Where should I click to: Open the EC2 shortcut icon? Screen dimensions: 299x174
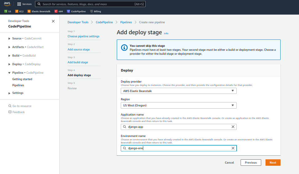pos(17,11)
